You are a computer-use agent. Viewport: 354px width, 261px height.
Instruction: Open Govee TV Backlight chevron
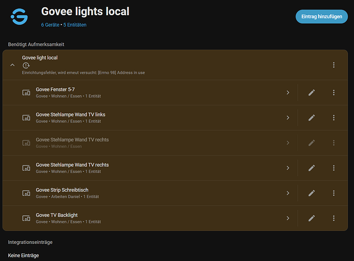288,218
